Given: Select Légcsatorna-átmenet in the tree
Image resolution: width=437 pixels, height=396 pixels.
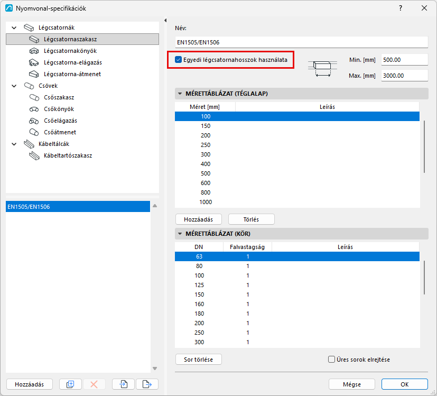Looking at the screenshot, I should coord(72,74).
